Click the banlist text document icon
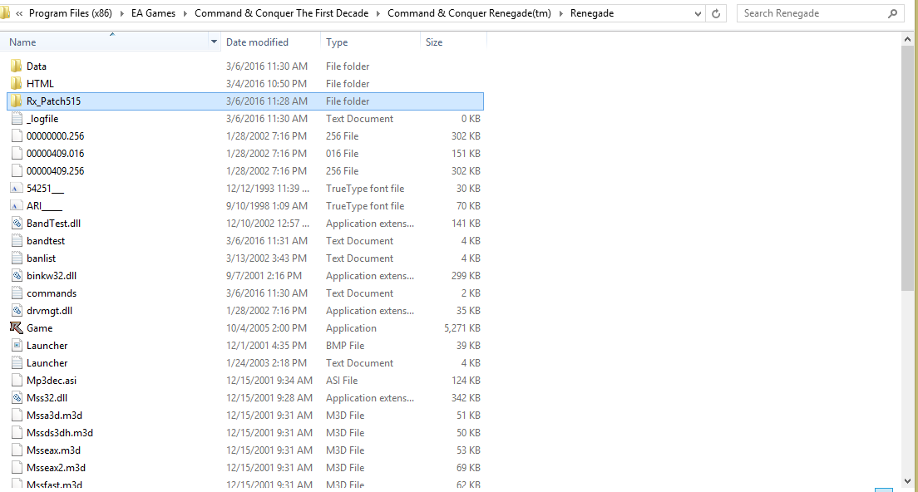The image size is (918, 492). pyautogui.click(x=17, y=258)
